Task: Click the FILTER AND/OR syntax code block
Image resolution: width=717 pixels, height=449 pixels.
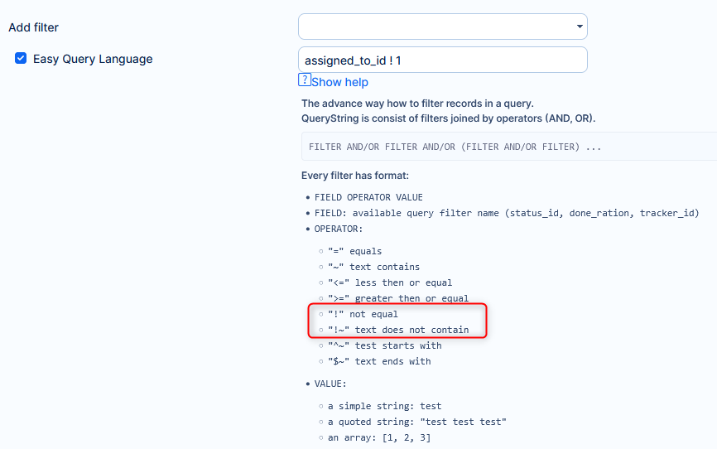Action: pyautogui.click(x=455, y=147)
